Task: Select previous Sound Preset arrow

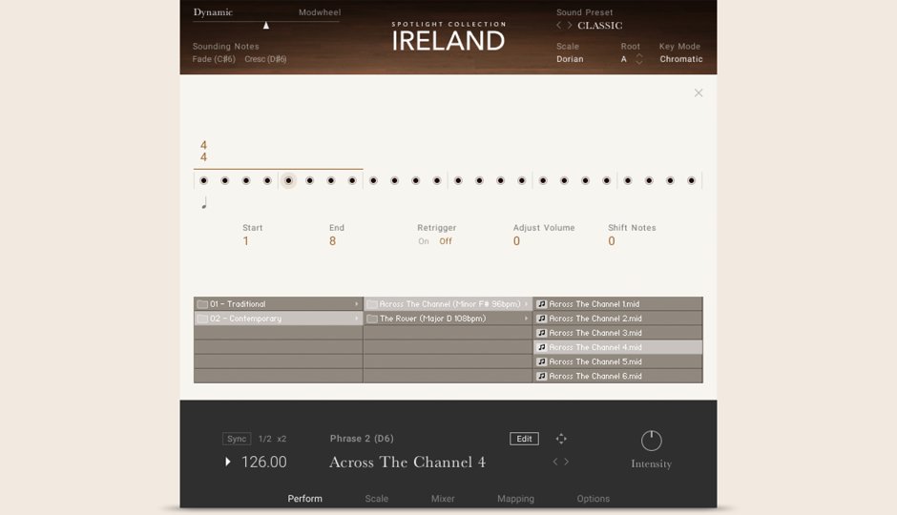Action: 559,26
